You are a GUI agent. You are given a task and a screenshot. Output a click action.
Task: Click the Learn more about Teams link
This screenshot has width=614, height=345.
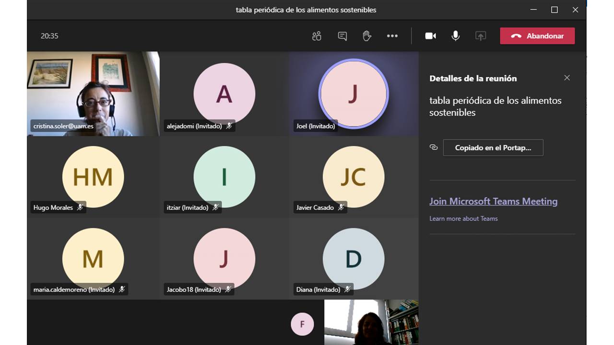463,218
